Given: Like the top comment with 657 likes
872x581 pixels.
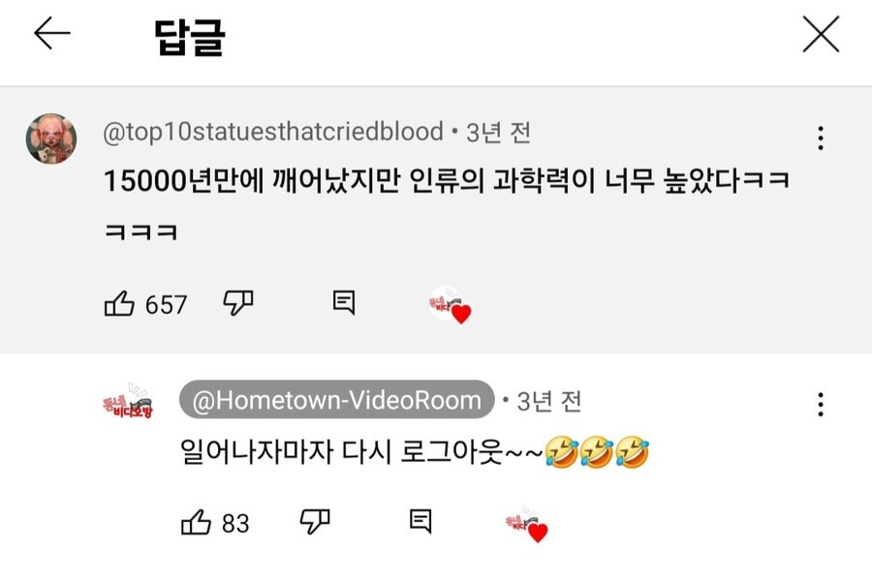Looking at the screenshot, I should pos(119,303).
